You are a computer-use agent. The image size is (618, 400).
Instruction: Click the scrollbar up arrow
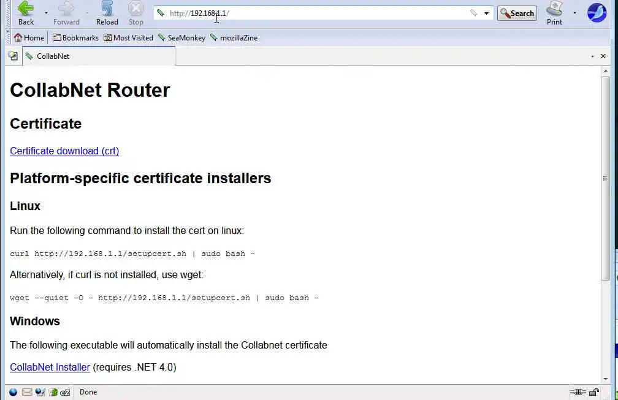click(606, 71)
